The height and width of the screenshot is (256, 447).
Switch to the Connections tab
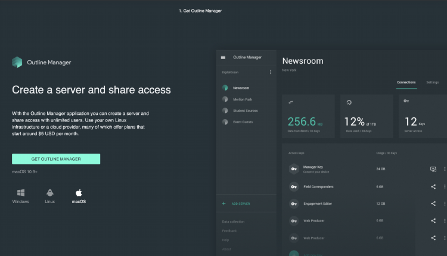(x=406, y=82)
